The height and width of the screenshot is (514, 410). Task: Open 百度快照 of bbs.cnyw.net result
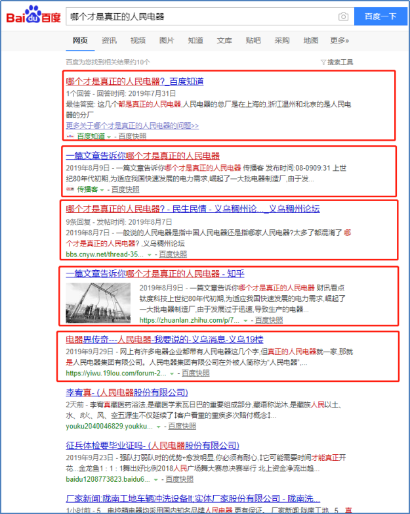coord(173,254)
